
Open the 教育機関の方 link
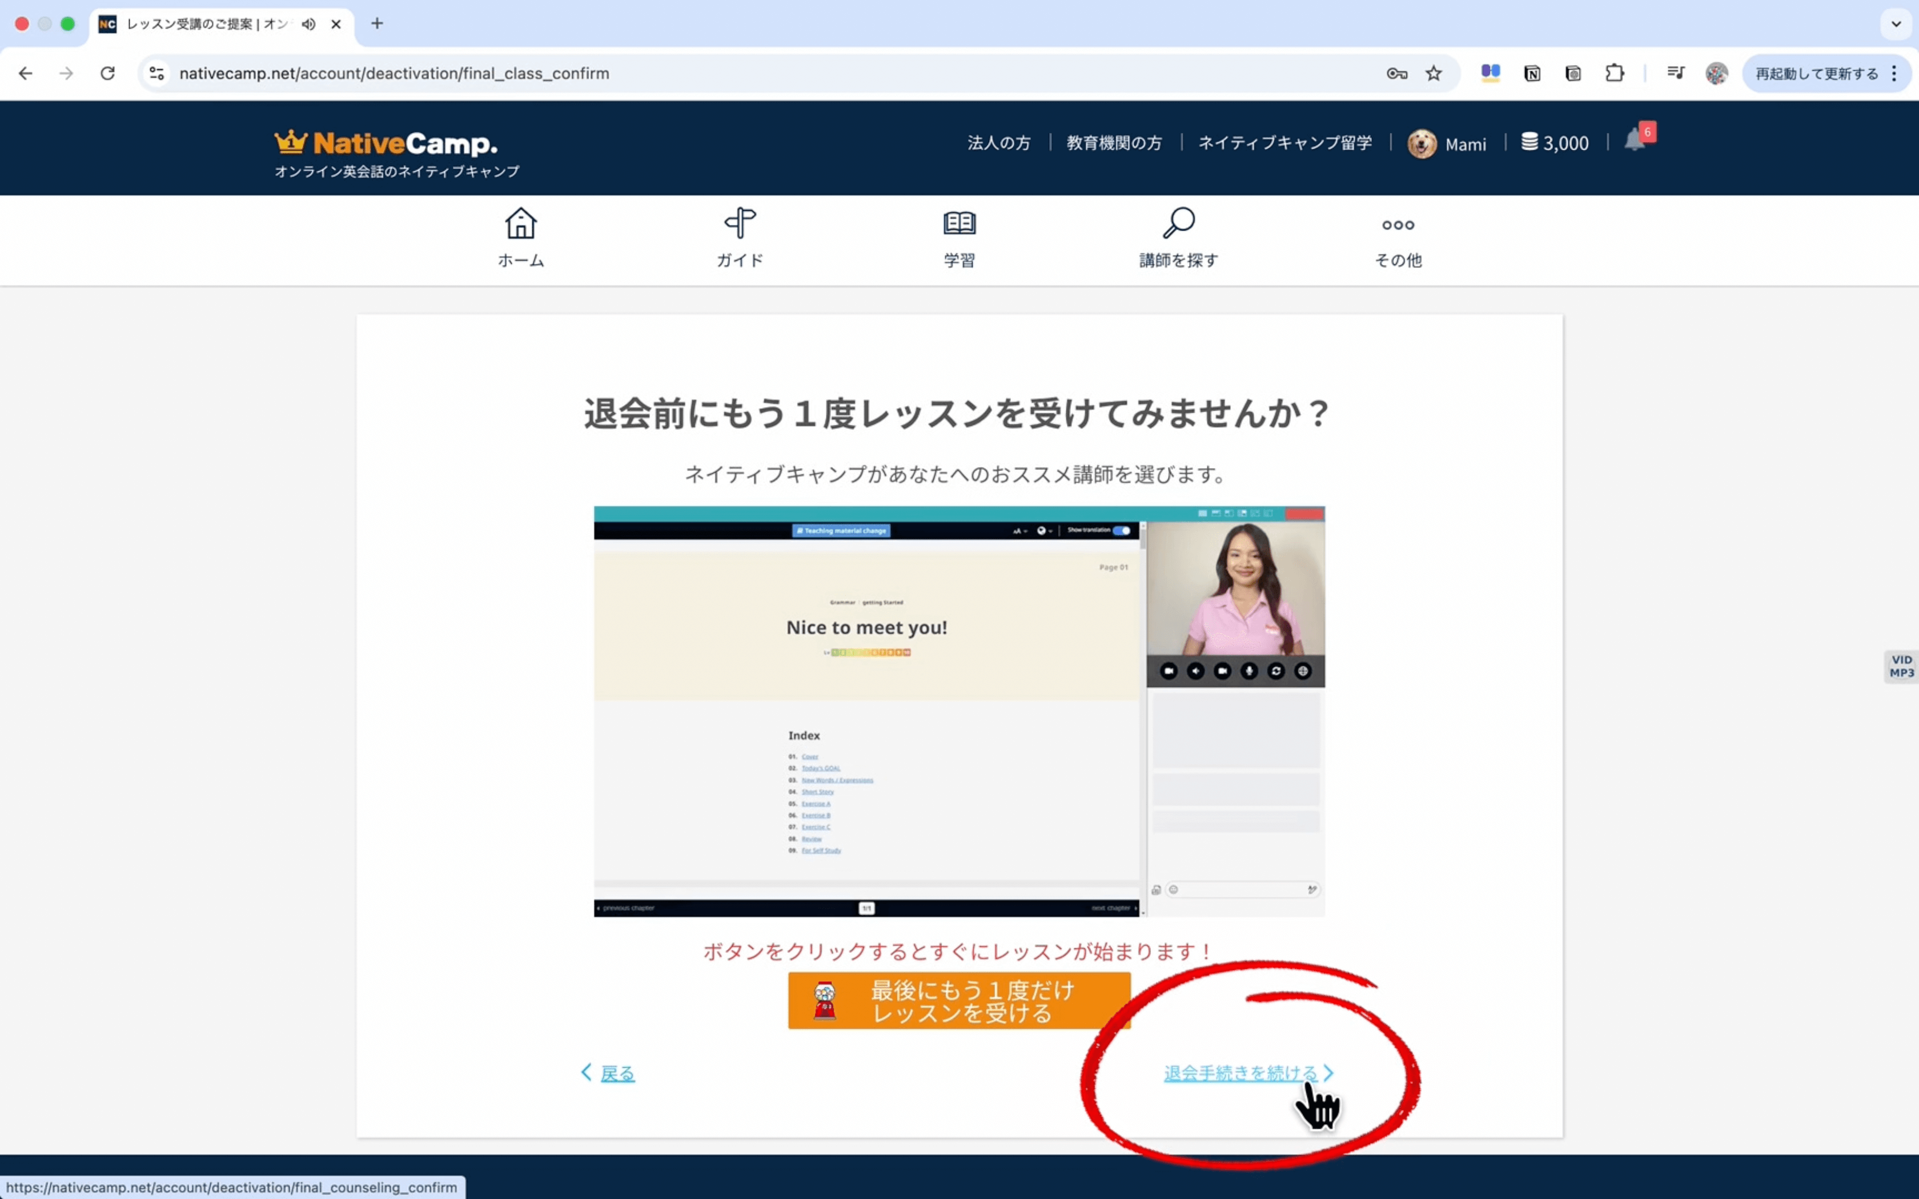point(1114,143)
